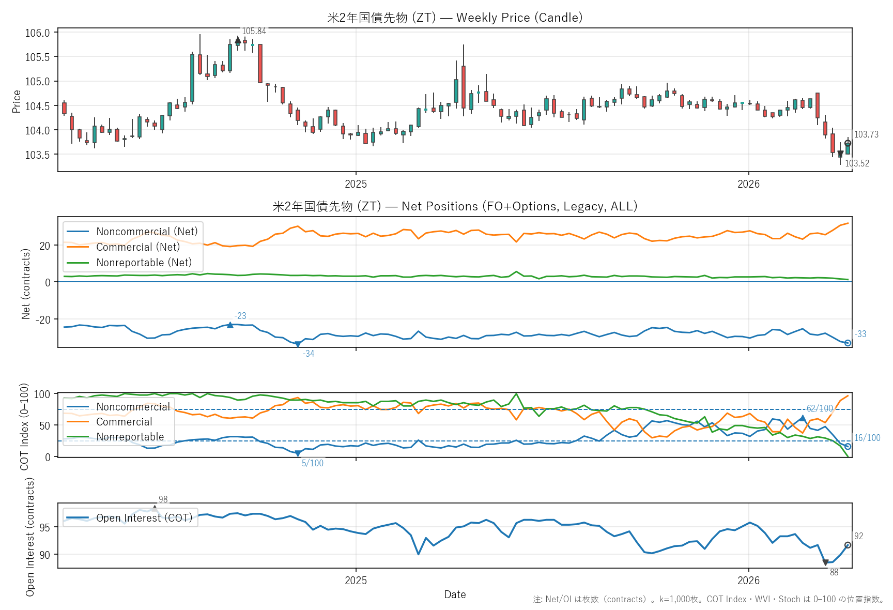Click the 2026 tick label on bottom axis
Screen dimensions: 893x610
748,580
